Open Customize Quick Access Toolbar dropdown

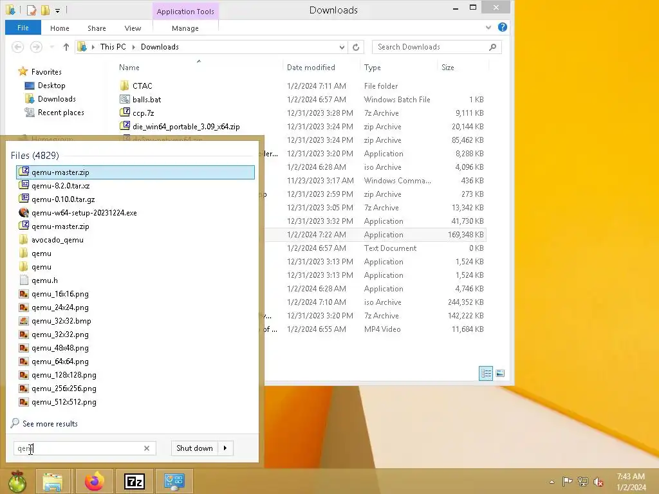tap(57, 10)
